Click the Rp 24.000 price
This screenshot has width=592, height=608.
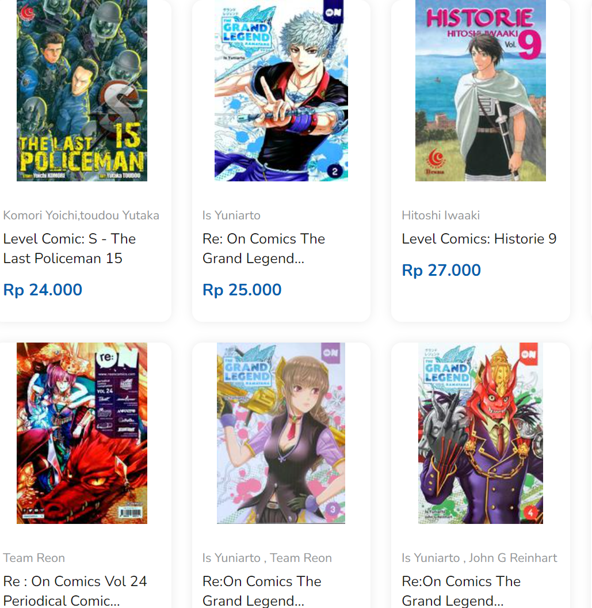(x=43, y=290)
